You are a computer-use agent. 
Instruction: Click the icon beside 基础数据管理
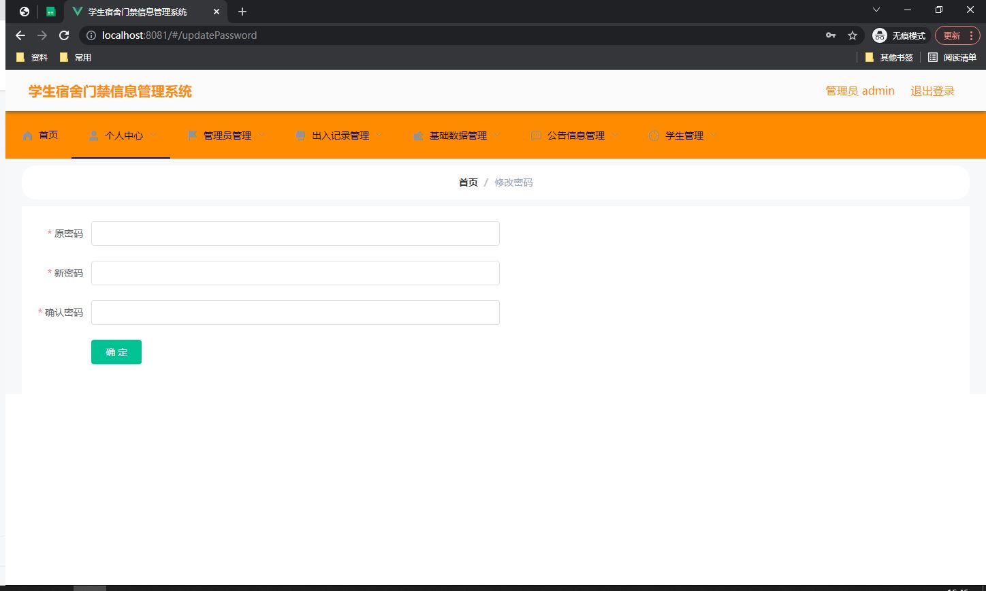point(418,135)
